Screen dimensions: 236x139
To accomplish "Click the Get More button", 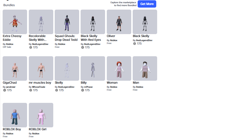I will 147,4.
